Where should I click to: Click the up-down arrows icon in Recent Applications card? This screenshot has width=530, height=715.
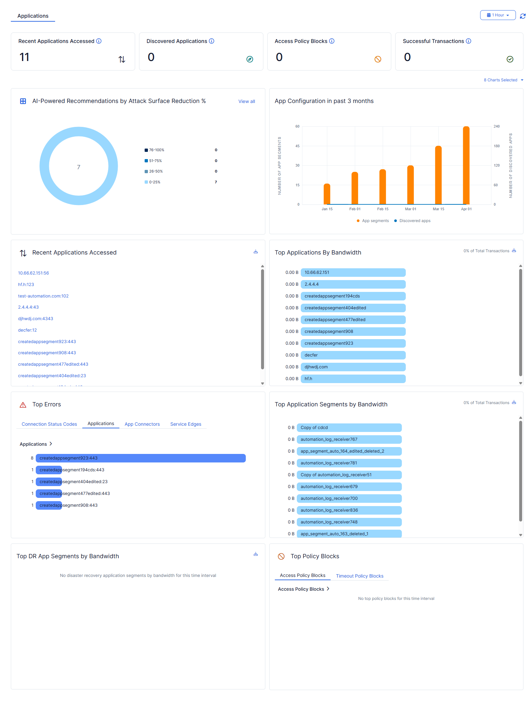[122, 59]
